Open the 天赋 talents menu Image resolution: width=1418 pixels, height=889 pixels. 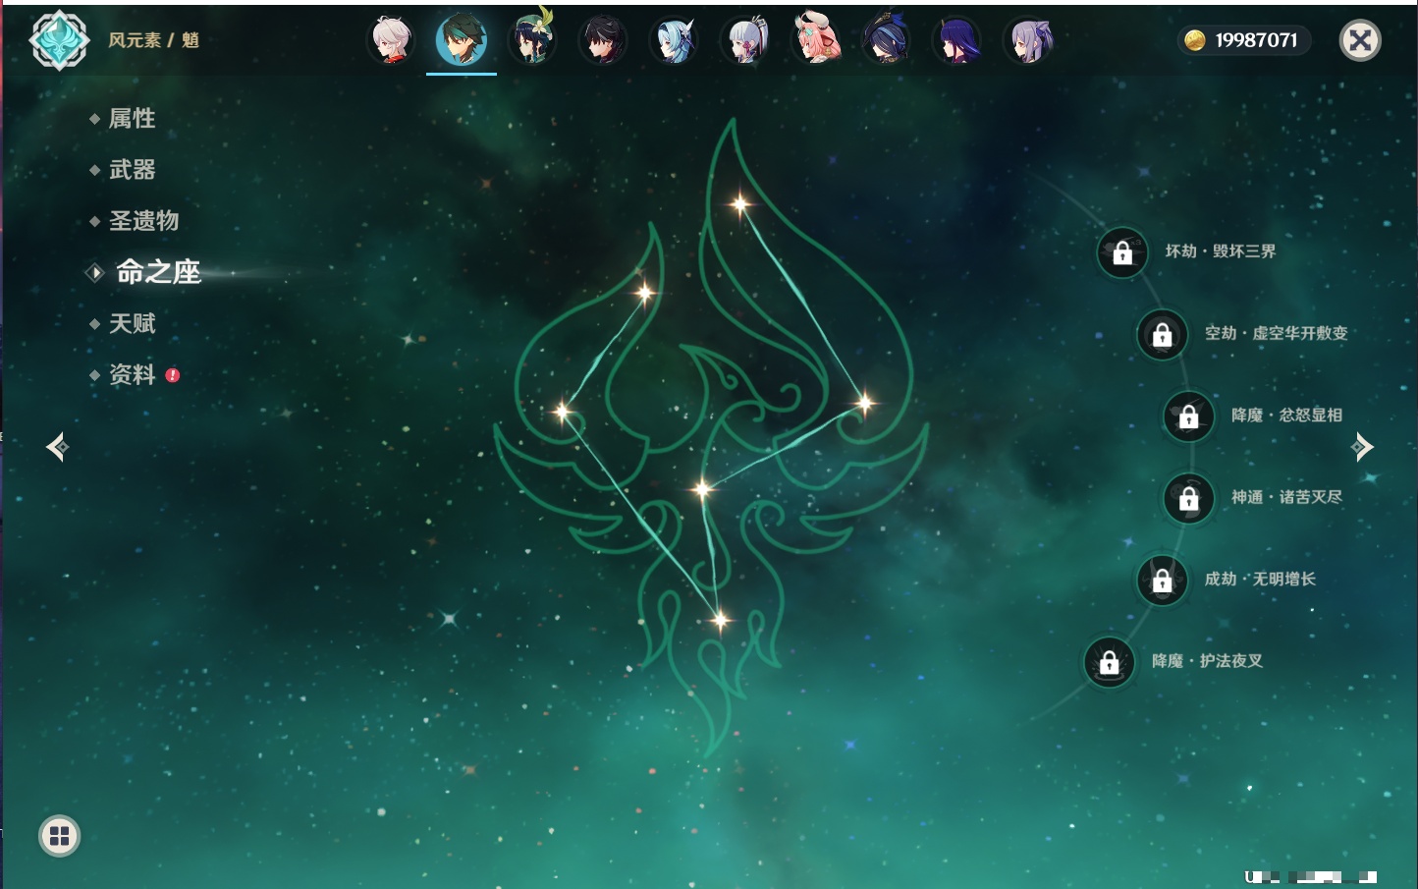[132, 323]
